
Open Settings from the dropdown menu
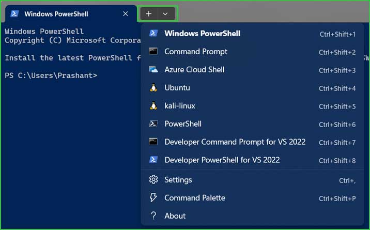253,180
